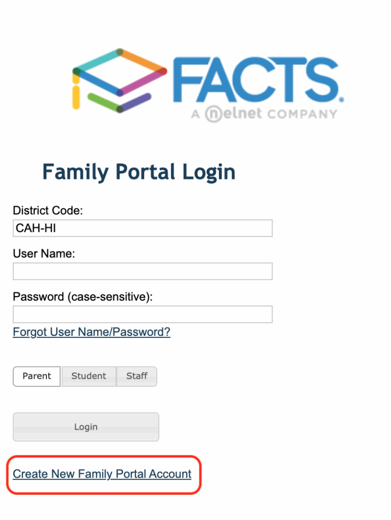Choose the Staff login option
This screenshot has height=520, width=391.
(136, 376)
